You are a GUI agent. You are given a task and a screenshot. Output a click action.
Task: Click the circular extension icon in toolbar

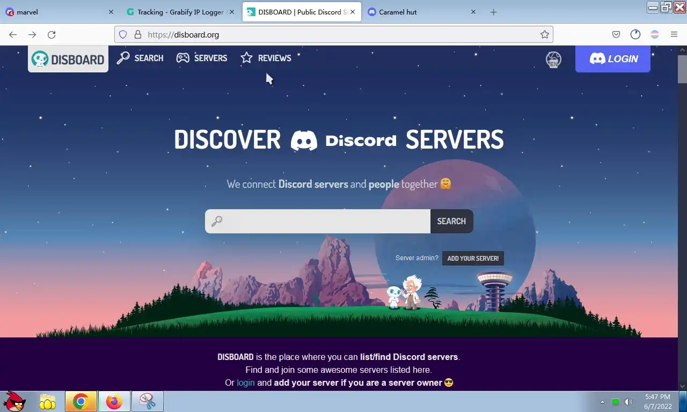click(x=635, y=34)
